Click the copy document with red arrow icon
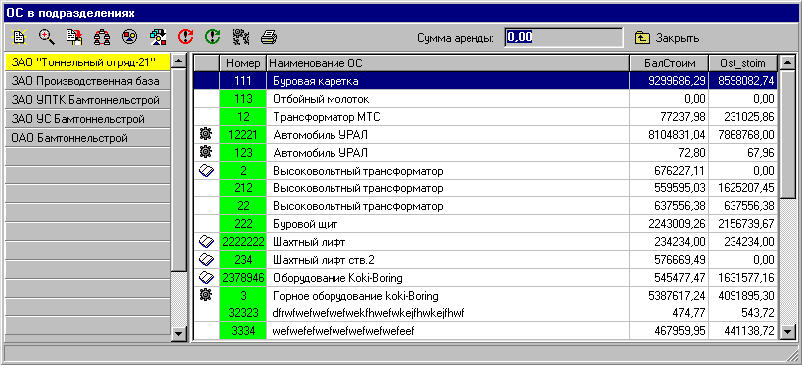Image resolution: width=802 pixels, height=365 pixels. pos(74,37)
